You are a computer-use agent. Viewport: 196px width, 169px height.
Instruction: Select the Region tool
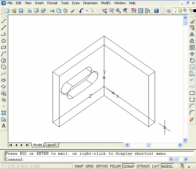pyautogui.click(x=4, y=120)
